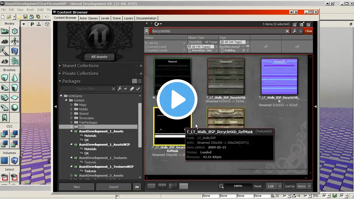The image size is (354, 199).
Task: Add a Sheet builder brush
Action: (15, 98)
